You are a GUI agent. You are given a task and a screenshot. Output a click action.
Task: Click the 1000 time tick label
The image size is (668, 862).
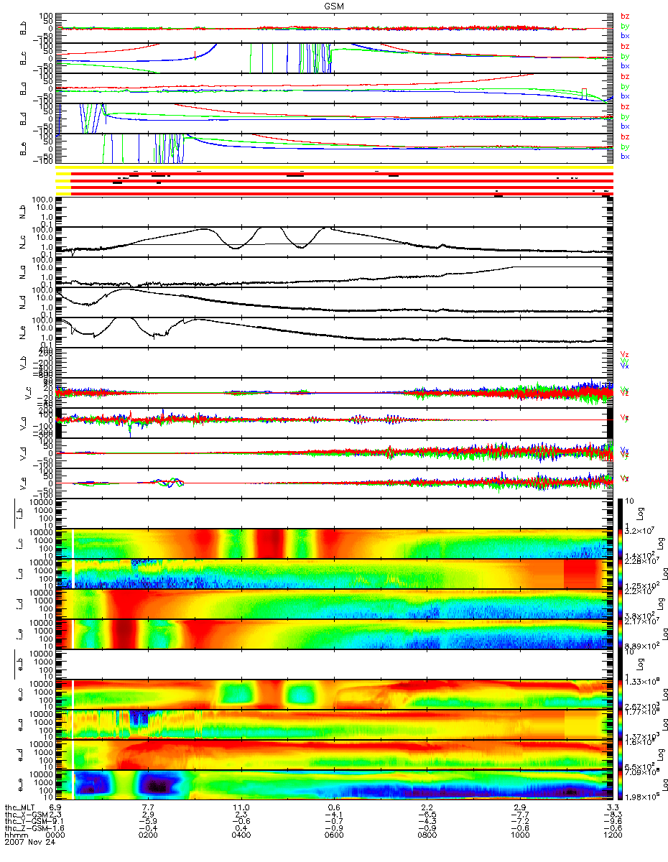[x=519, y=837]
